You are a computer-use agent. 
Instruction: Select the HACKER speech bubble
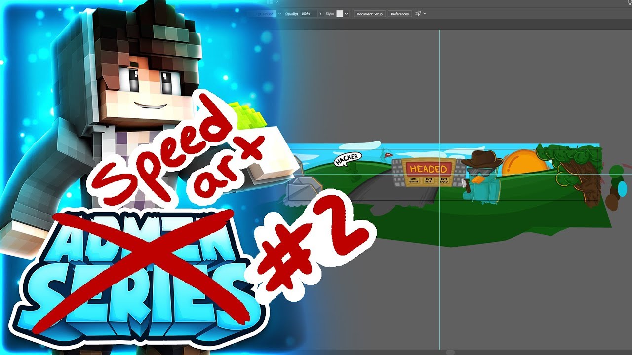click(x=348, y=158)
